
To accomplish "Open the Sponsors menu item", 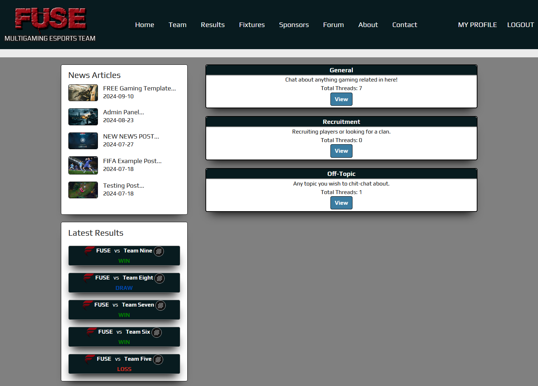I will 294,25.
